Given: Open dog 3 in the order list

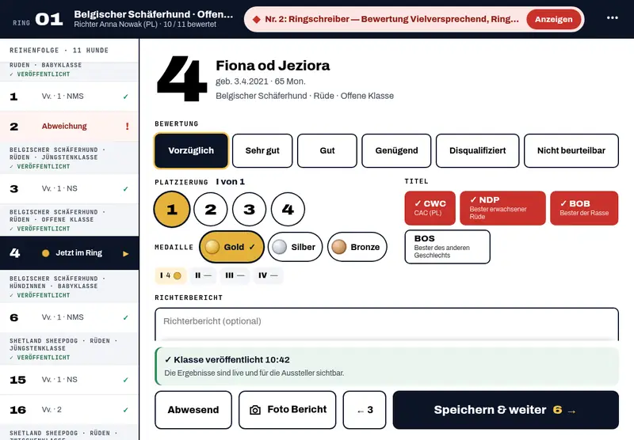Looking at the screenshot, I should 69,189.
